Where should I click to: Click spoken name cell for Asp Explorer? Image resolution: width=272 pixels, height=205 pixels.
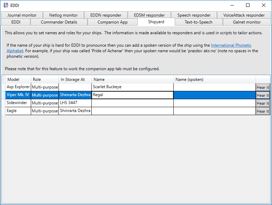coord(215,87)
